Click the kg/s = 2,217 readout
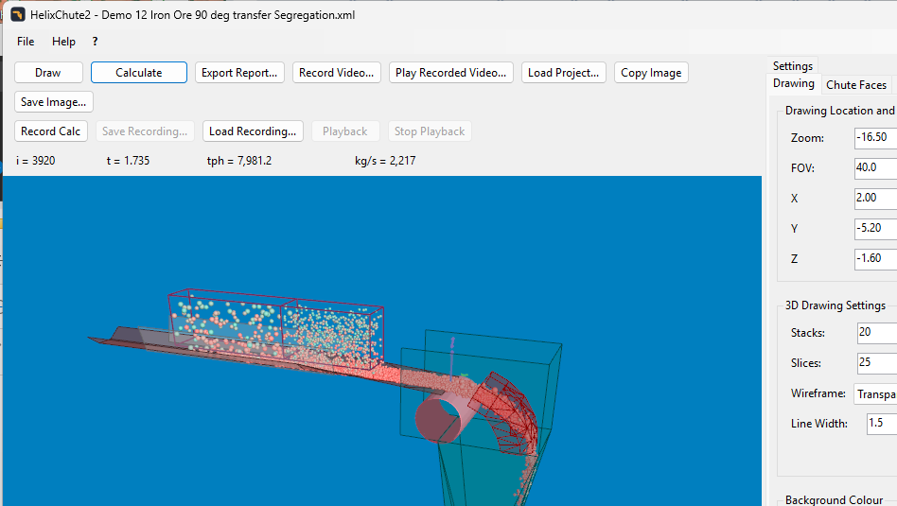Viewport: 897px width, 506px height. coord(385,161)
